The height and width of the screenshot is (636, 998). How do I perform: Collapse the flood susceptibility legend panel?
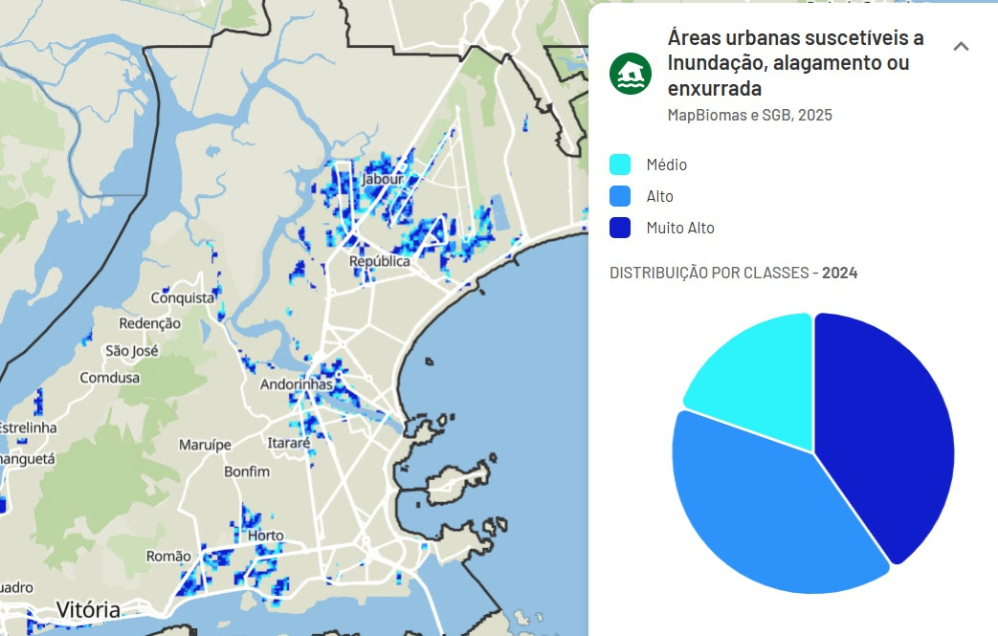(961, 46)
